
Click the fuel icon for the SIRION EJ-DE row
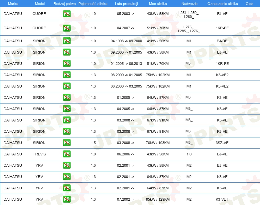pos(66,41)
